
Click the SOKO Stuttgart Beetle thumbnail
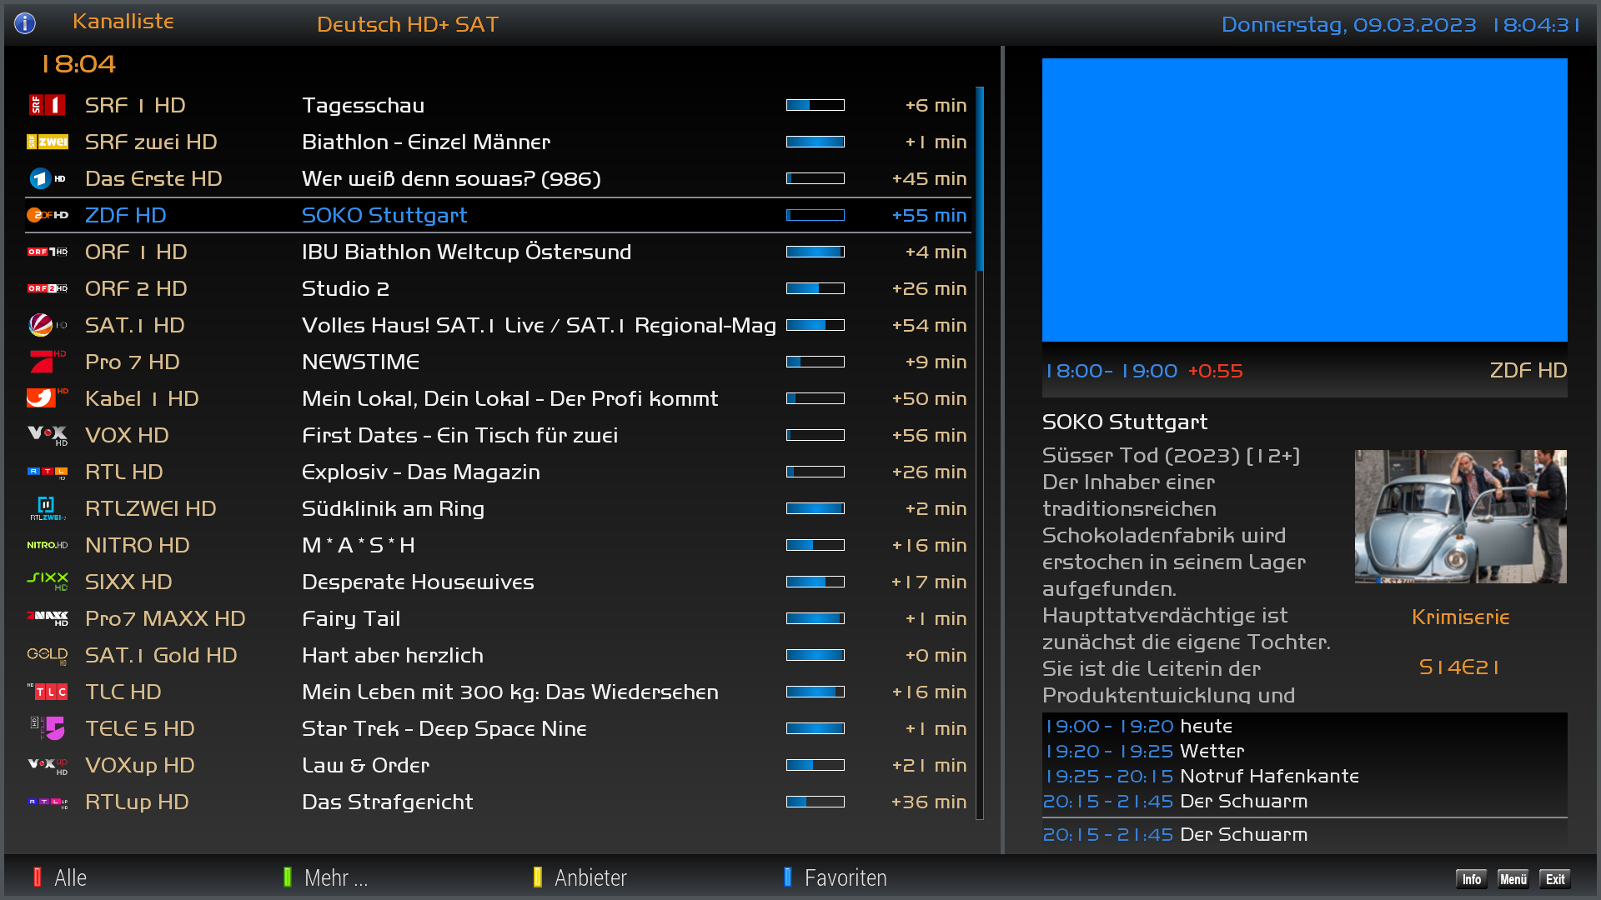1460,517
